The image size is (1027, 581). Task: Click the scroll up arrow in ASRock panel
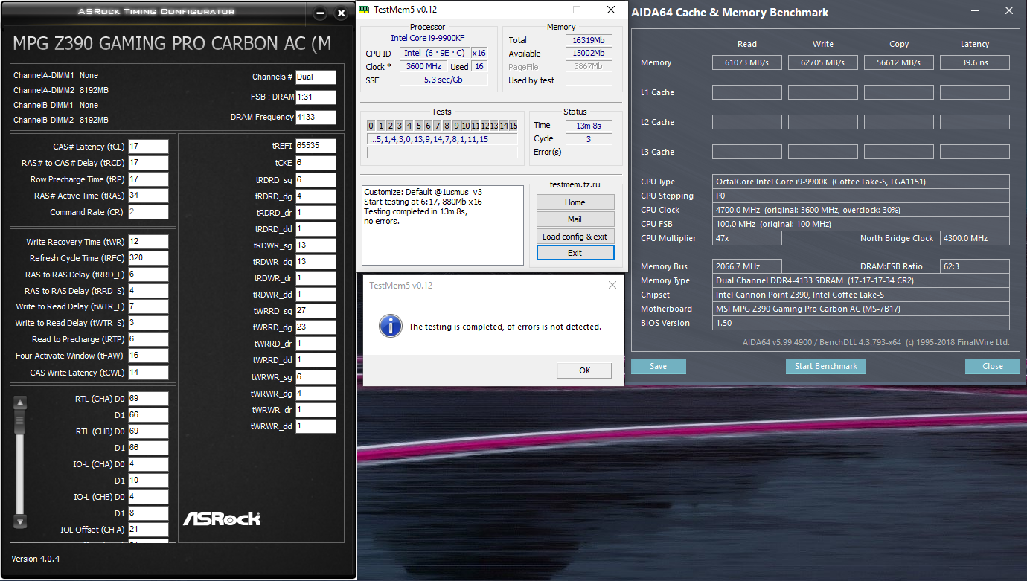(x=20, y=403)
